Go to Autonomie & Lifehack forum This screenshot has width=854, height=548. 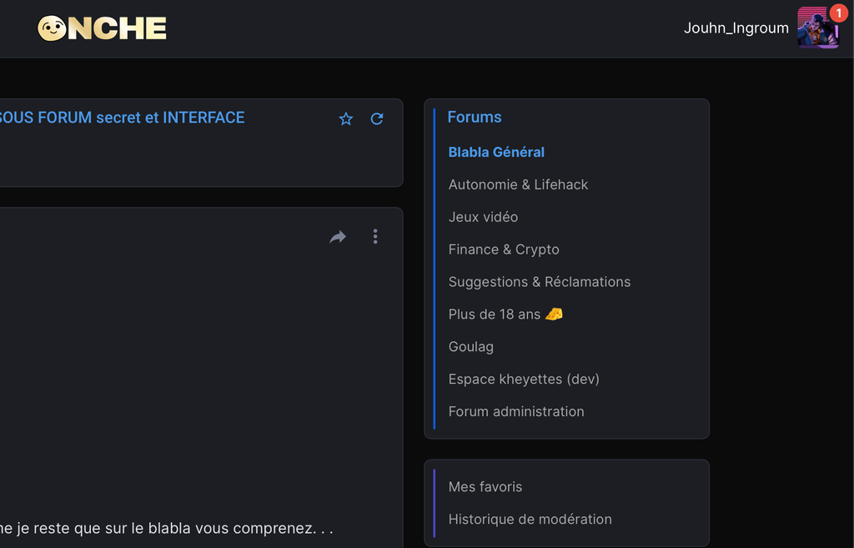point(518,184)
